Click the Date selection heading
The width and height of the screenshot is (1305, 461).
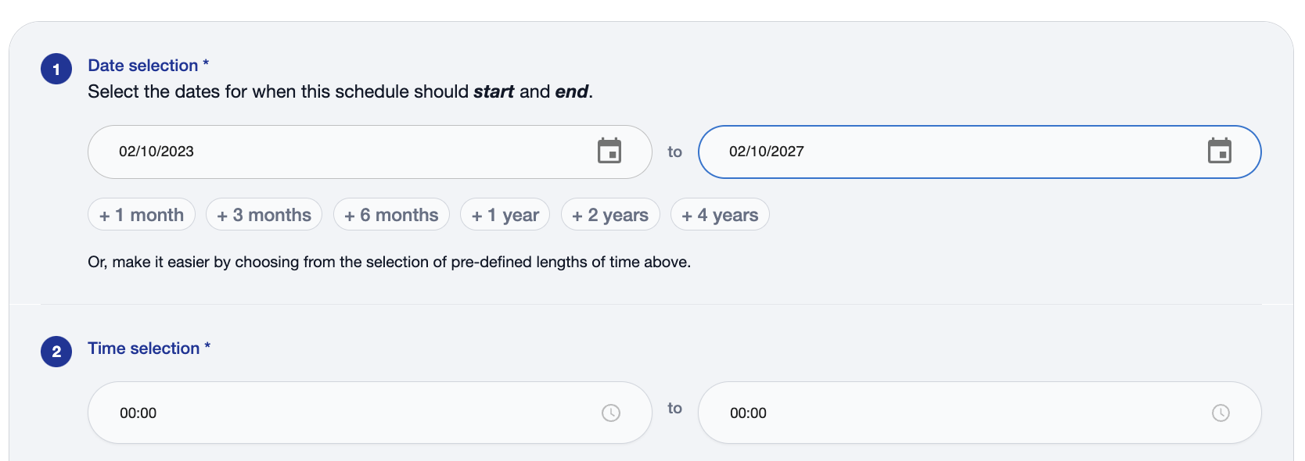pos(143,66)
